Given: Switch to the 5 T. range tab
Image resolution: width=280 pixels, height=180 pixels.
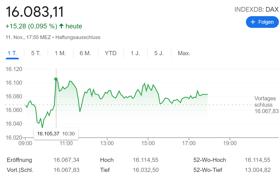Looking at the screenshot, I should click(36, 53).
